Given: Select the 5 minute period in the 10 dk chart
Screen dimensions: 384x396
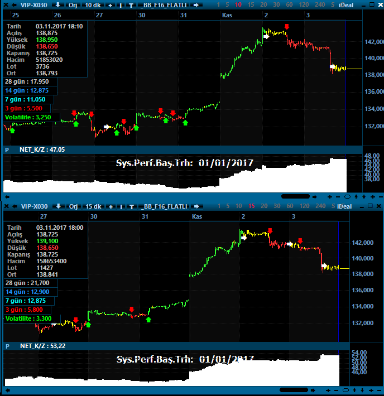Looking at the screenshot, I should [227, 5].
